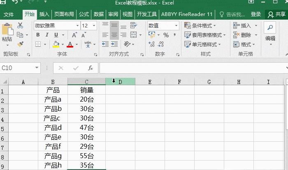Align text to middle vertically
288x170 pixels.
pos(114,25)
